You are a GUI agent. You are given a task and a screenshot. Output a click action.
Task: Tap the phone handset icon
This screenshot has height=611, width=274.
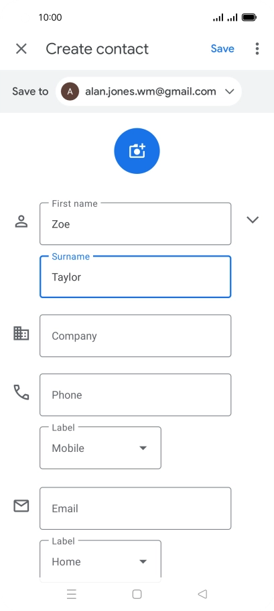coord(21,392)
